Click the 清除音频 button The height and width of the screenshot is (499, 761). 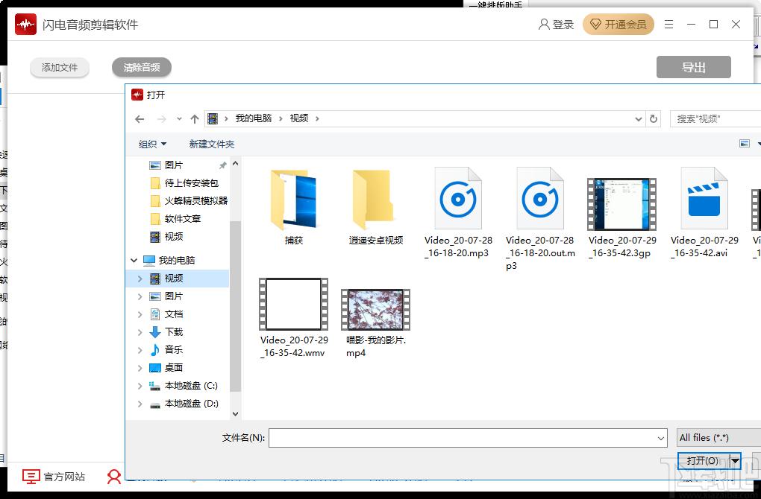pyautogui.click(x=141, y=67)
